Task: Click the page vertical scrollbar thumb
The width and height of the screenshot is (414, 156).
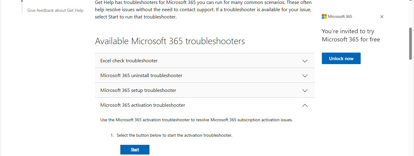Action: [x=411, y=43]
